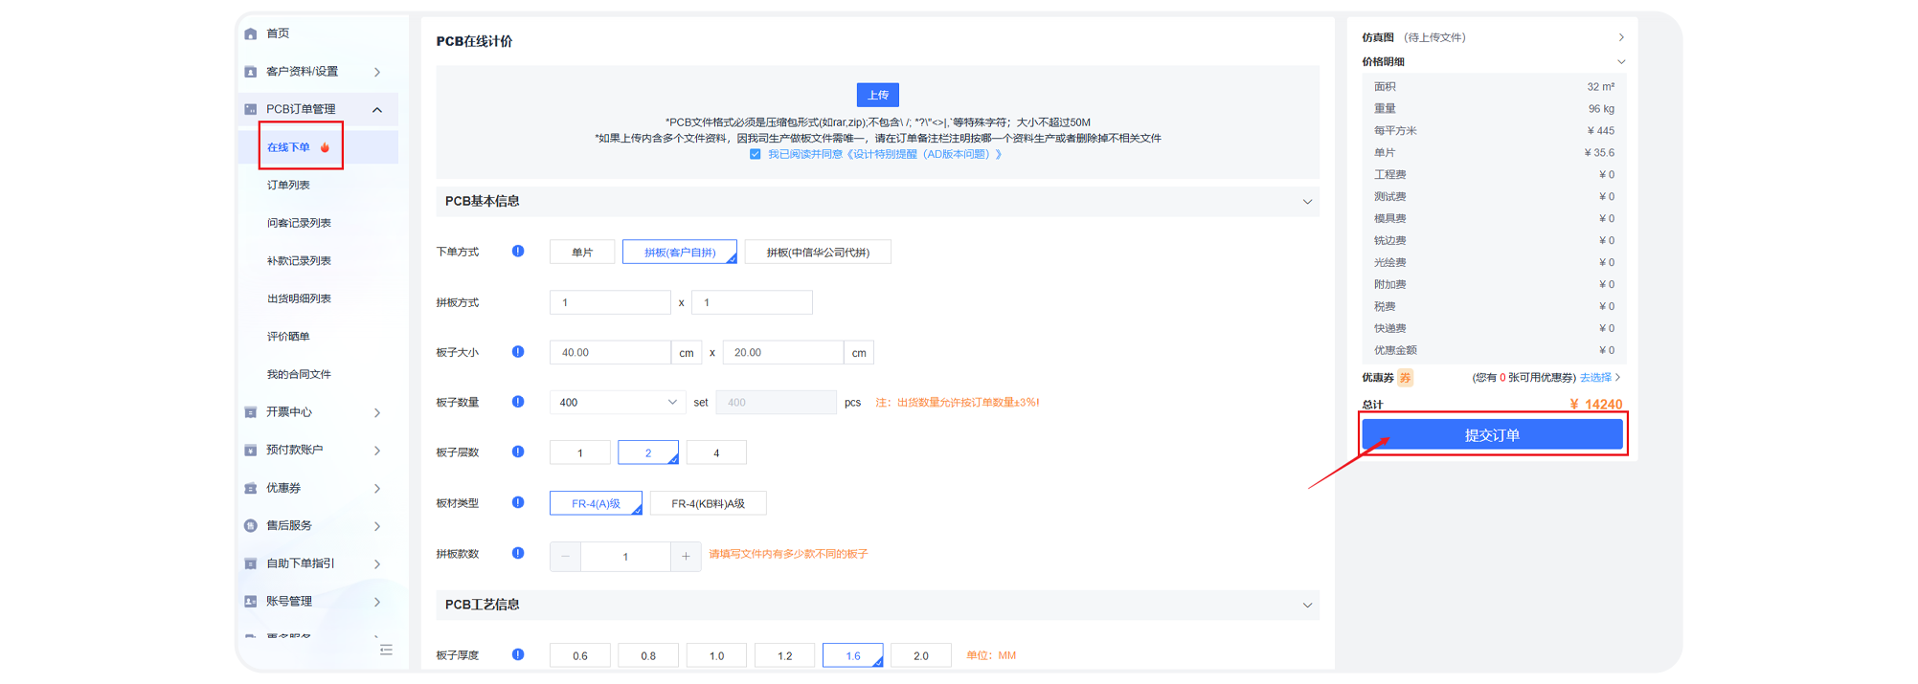Click the 40.00 board width field
Viewport: 1918px width, 684px height.
610,352
